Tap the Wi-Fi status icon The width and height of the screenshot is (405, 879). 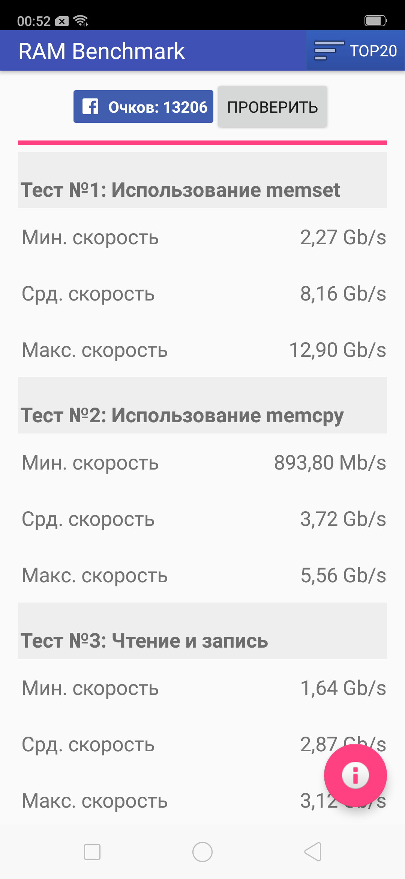(x=81, y=20)
